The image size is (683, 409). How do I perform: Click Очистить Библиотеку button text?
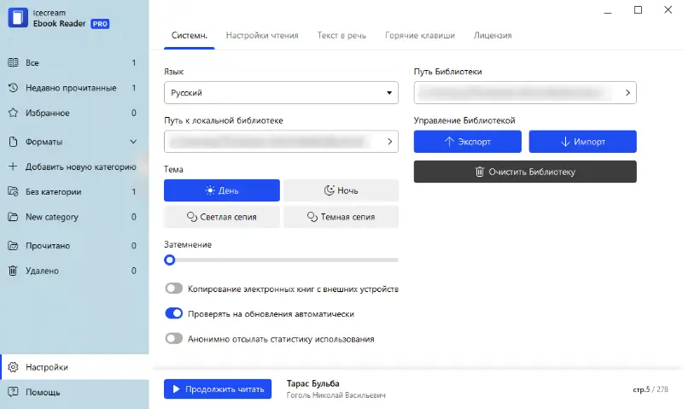[x=532, y=172]
